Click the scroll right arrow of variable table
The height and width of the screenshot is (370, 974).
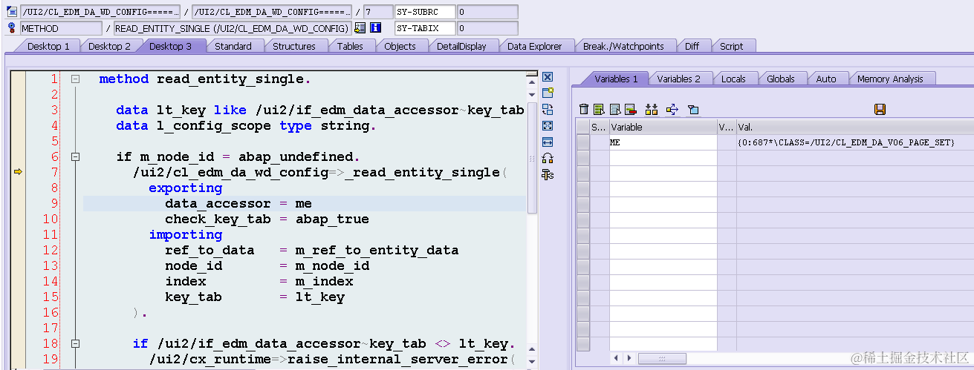coord(629,359)
